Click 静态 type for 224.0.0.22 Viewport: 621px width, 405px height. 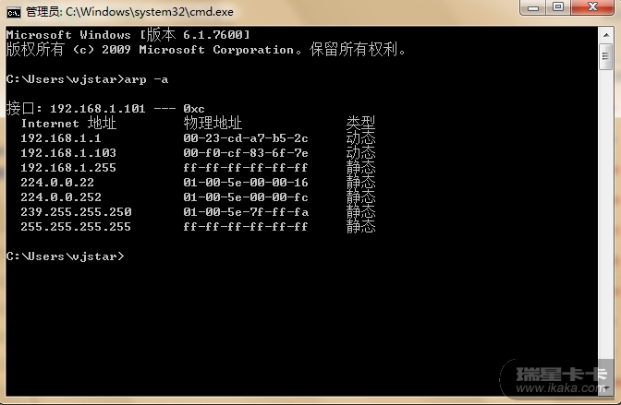point(360,183)
